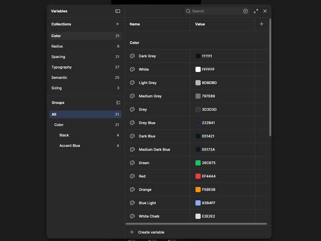Screen dimensions: 321x241
Task: Open the F59E0B orange color swatch
Action: coord(198,190)
